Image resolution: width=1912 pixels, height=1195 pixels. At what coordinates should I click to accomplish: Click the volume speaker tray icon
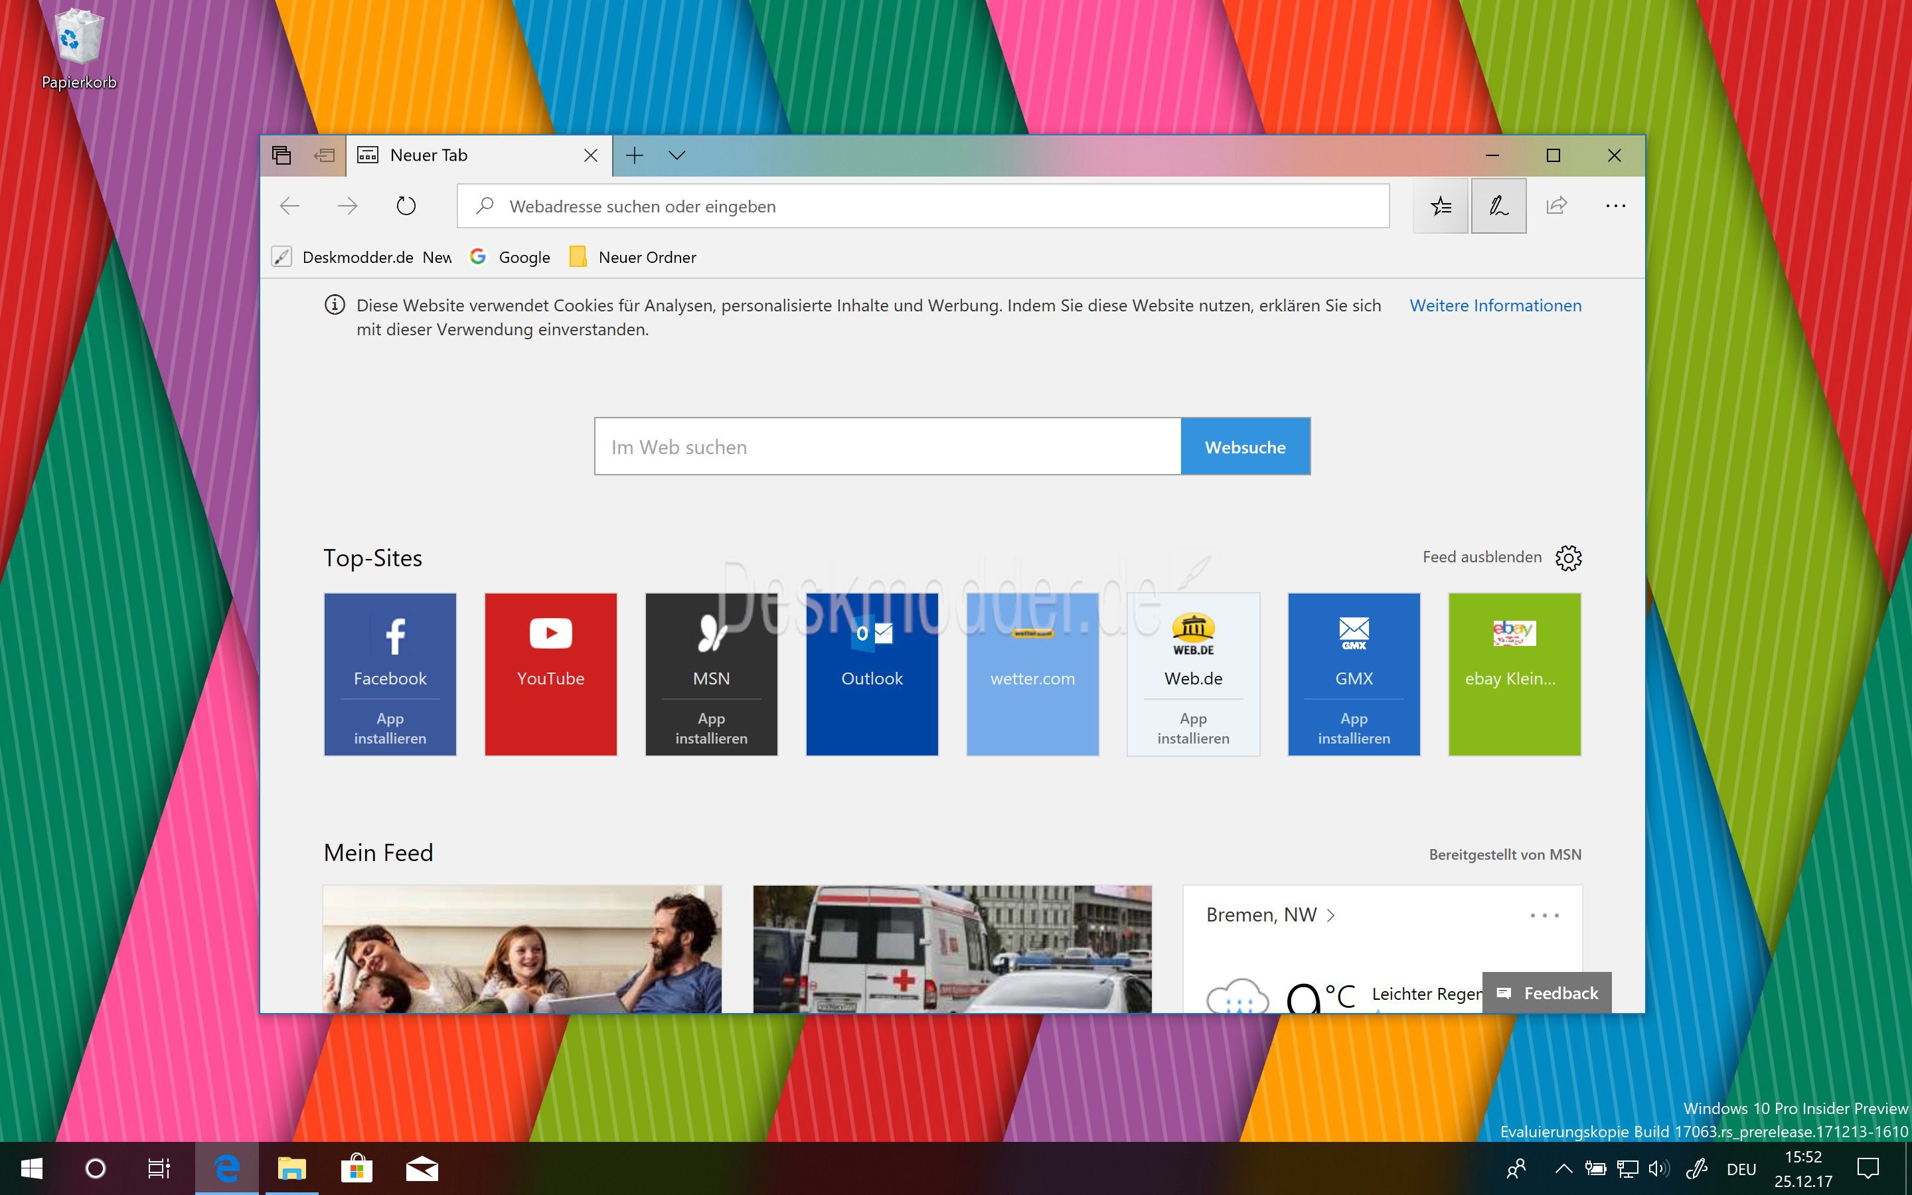(x=1658, y=1168)
